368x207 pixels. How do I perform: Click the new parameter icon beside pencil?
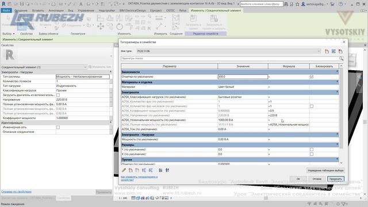coord(131,170)
